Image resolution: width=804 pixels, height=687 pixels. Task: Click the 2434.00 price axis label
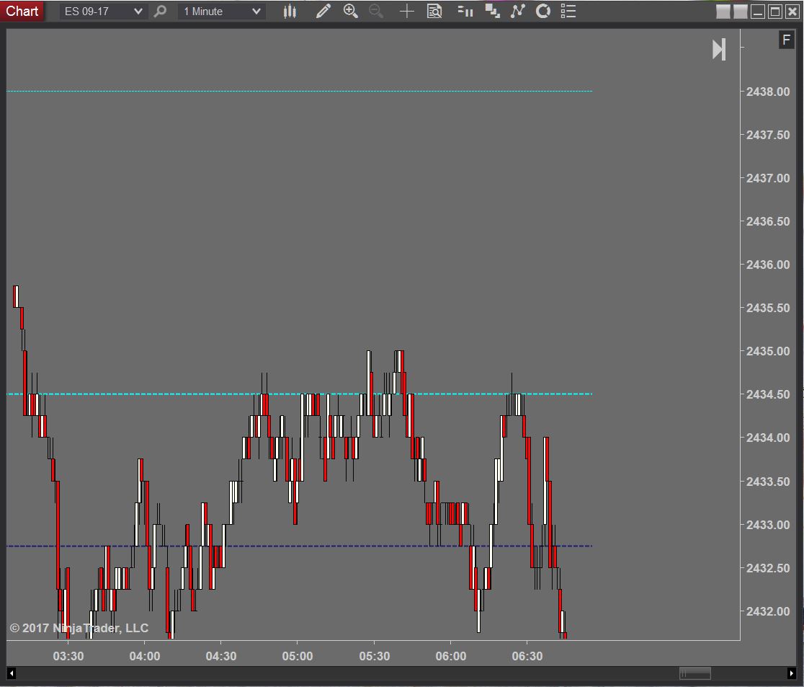[x=767, y=438]
